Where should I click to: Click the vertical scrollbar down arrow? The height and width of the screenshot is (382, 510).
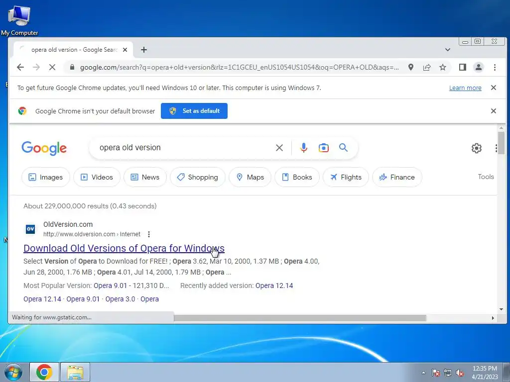coord(501,309)
